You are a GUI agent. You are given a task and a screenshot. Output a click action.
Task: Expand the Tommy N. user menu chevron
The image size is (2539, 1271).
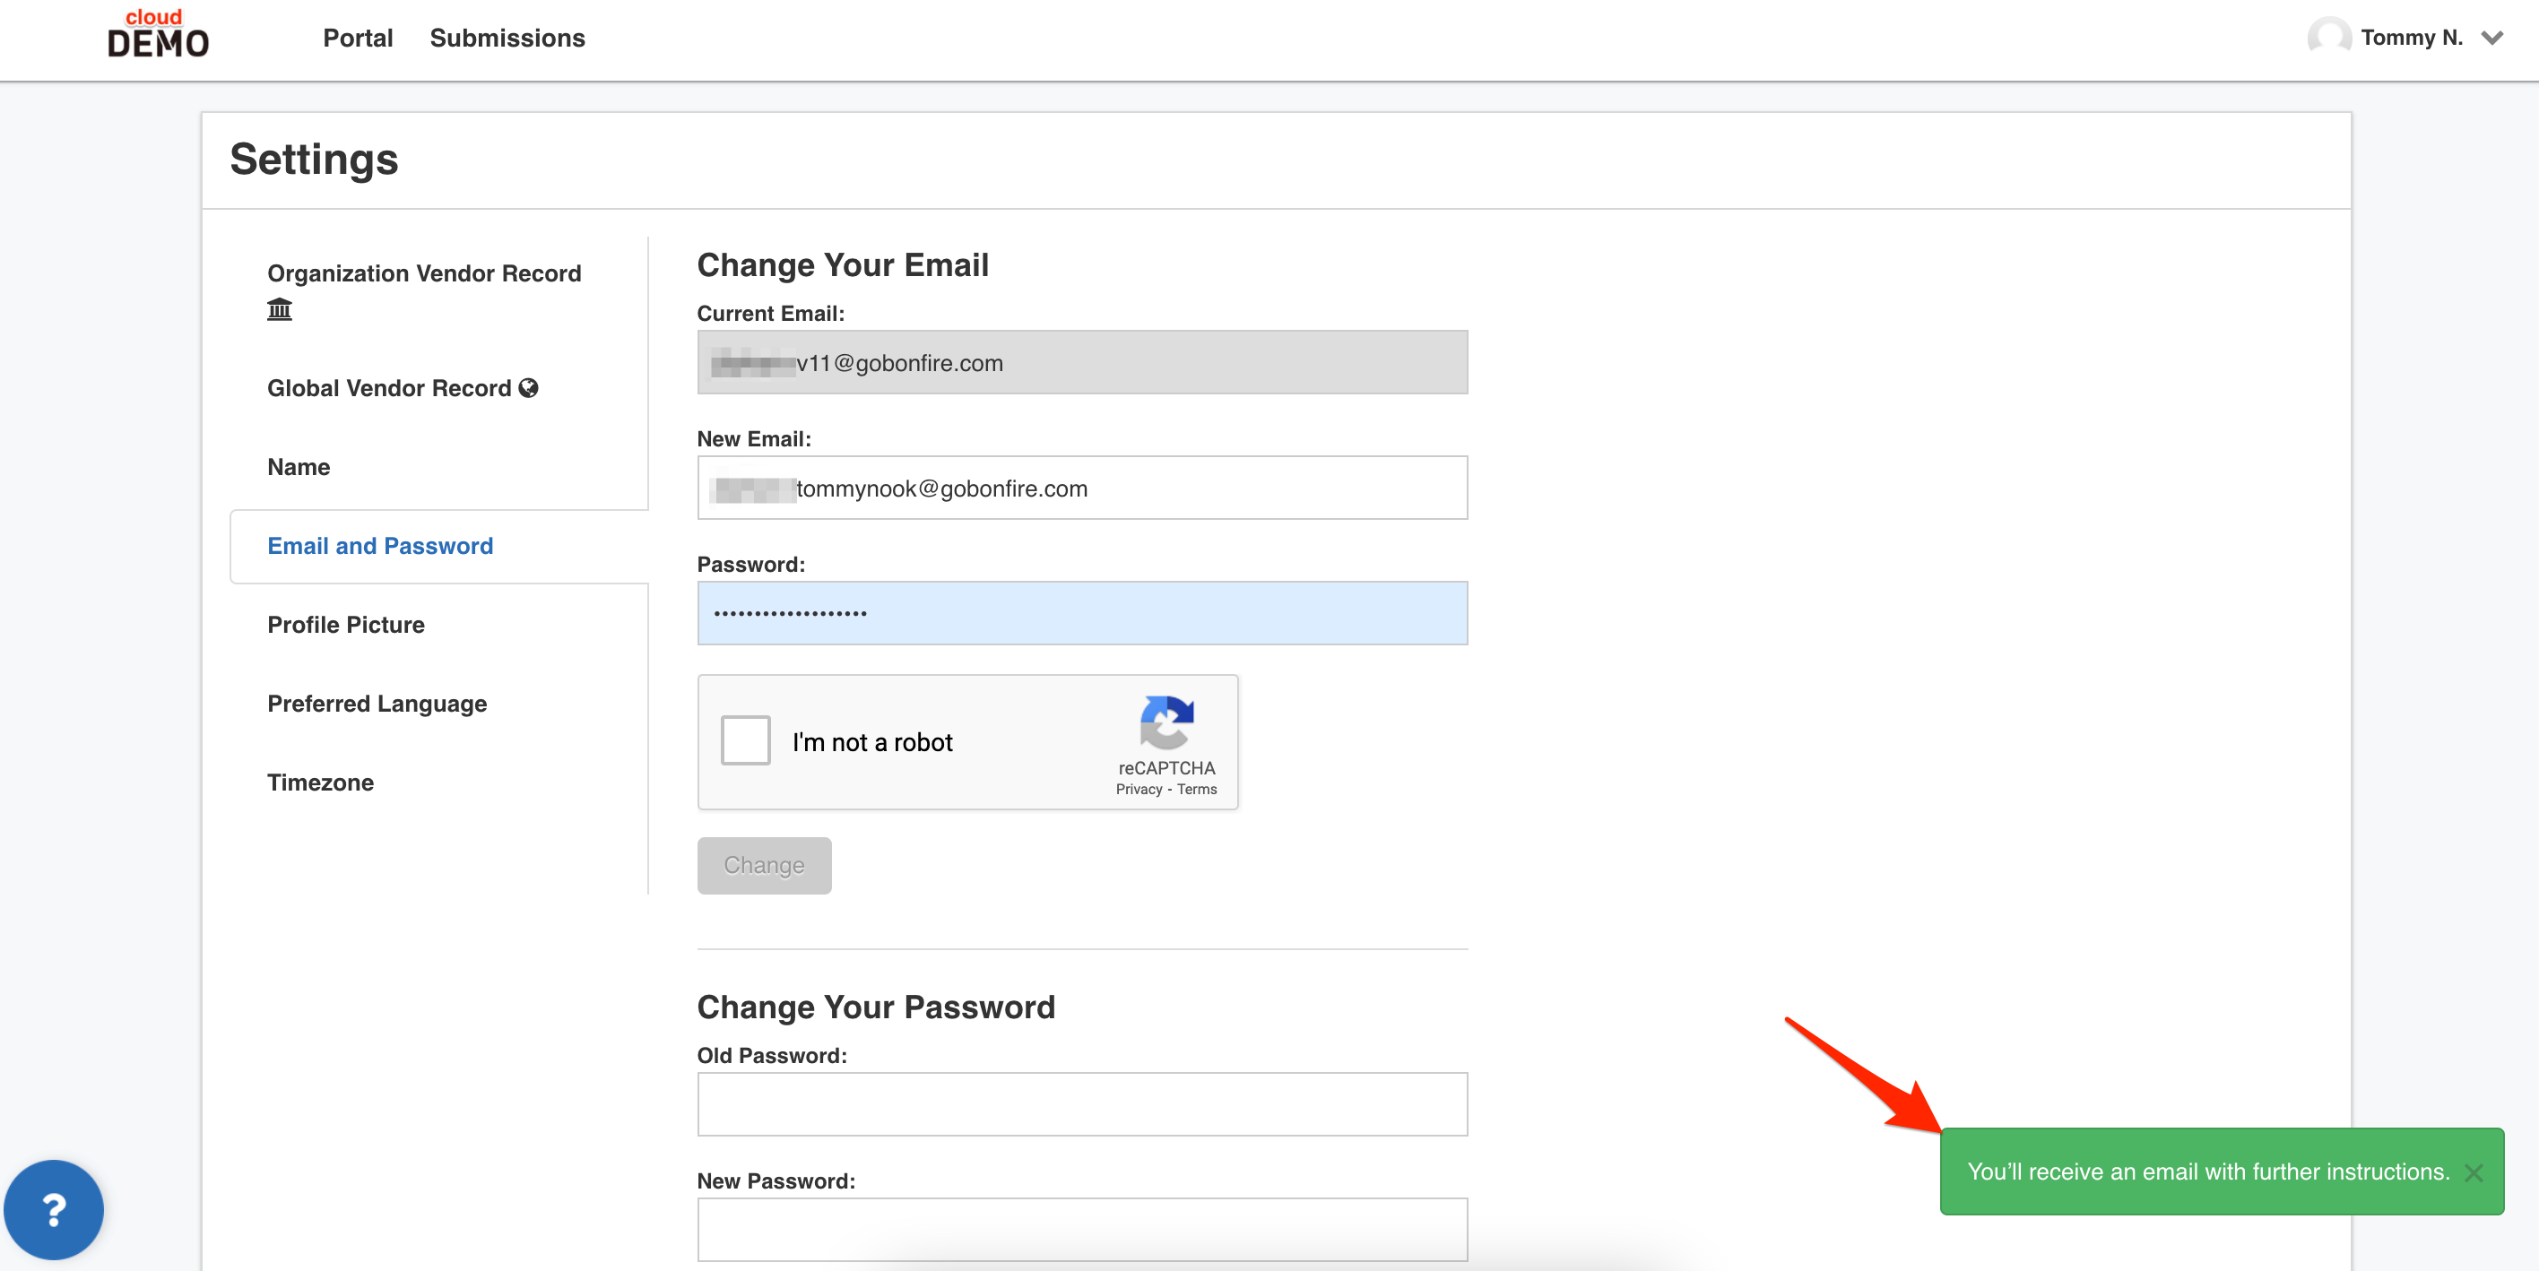2491,39
